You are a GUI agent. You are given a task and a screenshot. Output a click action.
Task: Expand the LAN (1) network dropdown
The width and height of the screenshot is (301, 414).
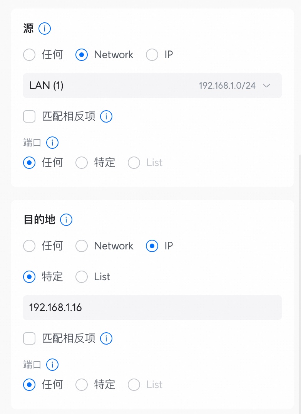pos(152,86)
